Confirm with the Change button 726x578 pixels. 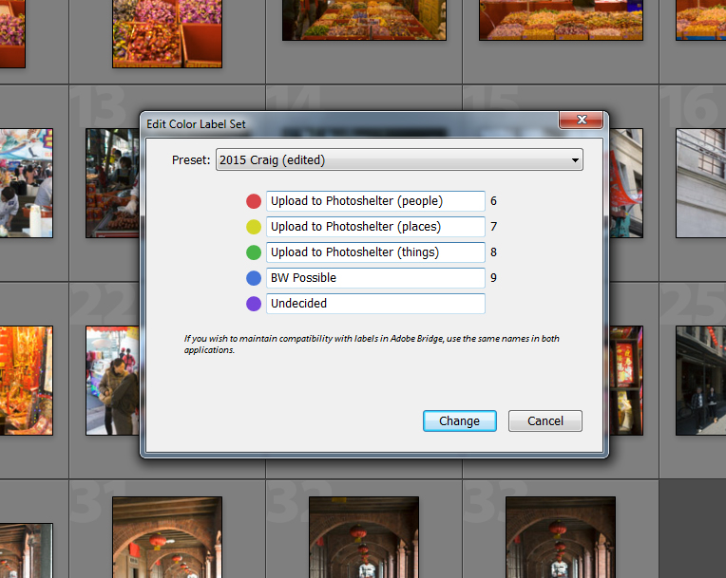tap(460, 420)
